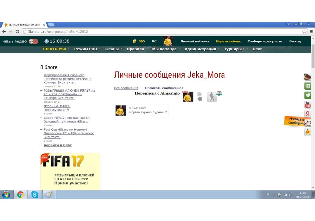Click Играть сейчас
This screenshot has width=315, height=221.
pos(228,41)
